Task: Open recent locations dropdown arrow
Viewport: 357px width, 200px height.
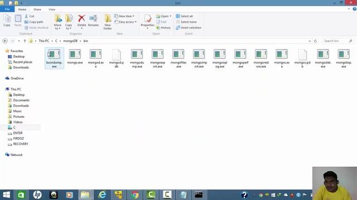Action: (x=19, y=41)
